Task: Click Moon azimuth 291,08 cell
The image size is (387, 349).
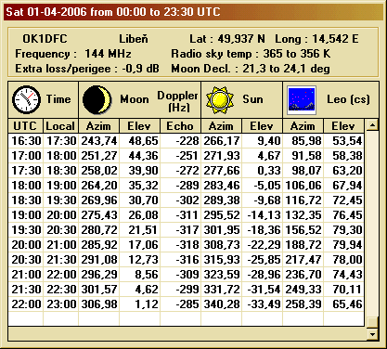Action: (99, 260)
